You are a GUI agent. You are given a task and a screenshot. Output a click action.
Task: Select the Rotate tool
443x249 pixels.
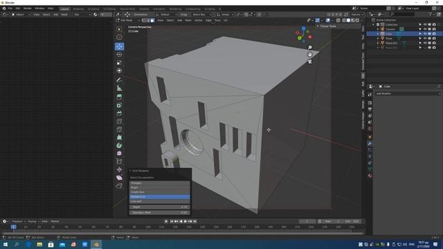click(x=119, y=55)
